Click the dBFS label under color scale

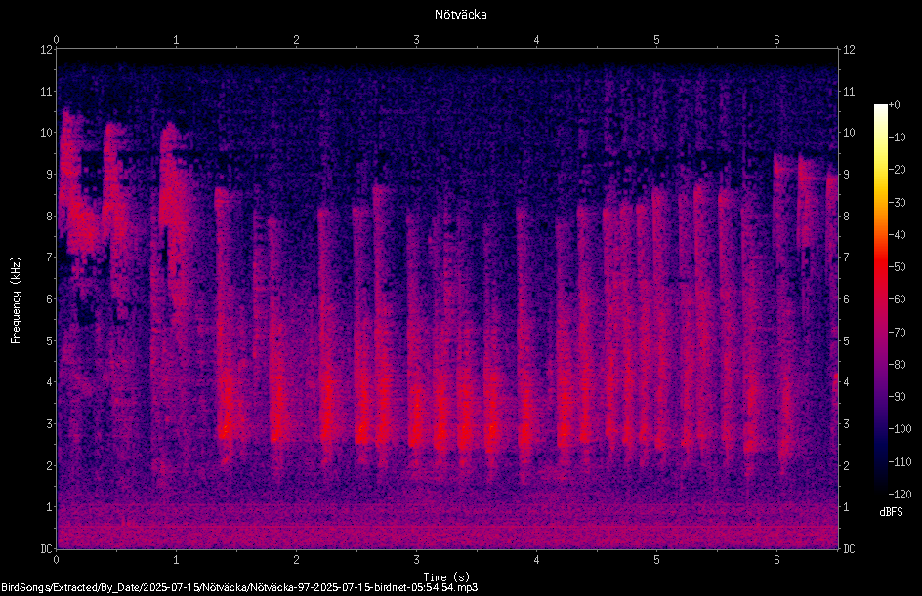click(891, 512)
